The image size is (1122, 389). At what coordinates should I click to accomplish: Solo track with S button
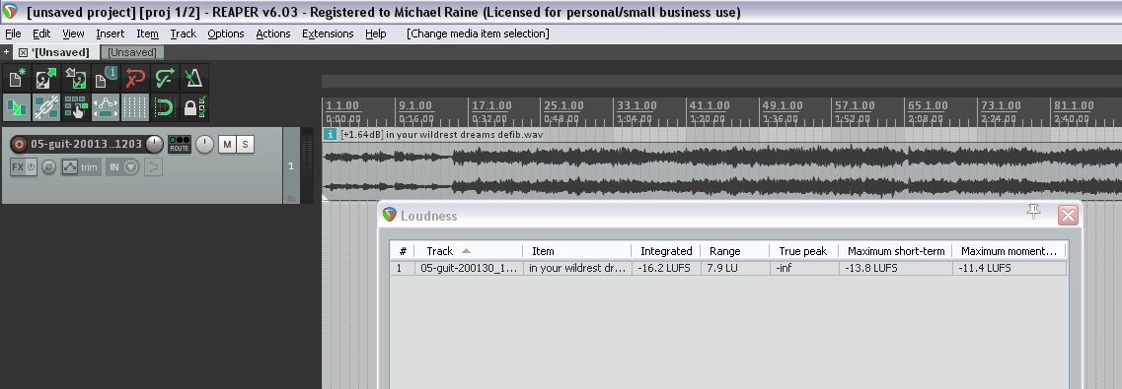click(x=246, y=144)
